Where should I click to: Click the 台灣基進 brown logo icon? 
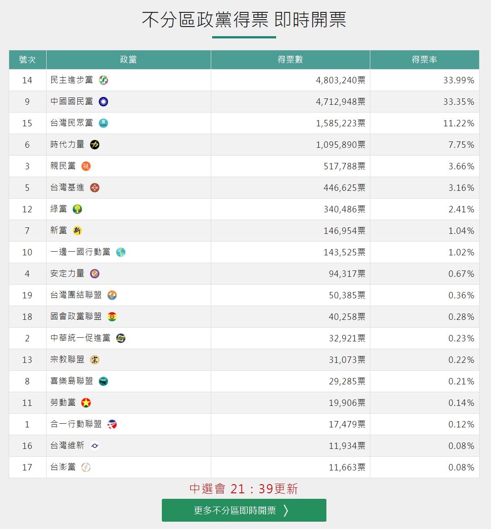coord(95,188)
